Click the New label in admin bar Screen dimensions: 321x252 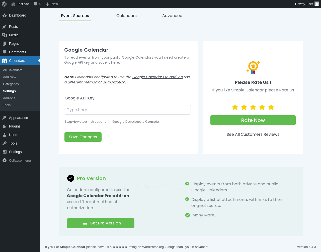click(x=55, y=4)
